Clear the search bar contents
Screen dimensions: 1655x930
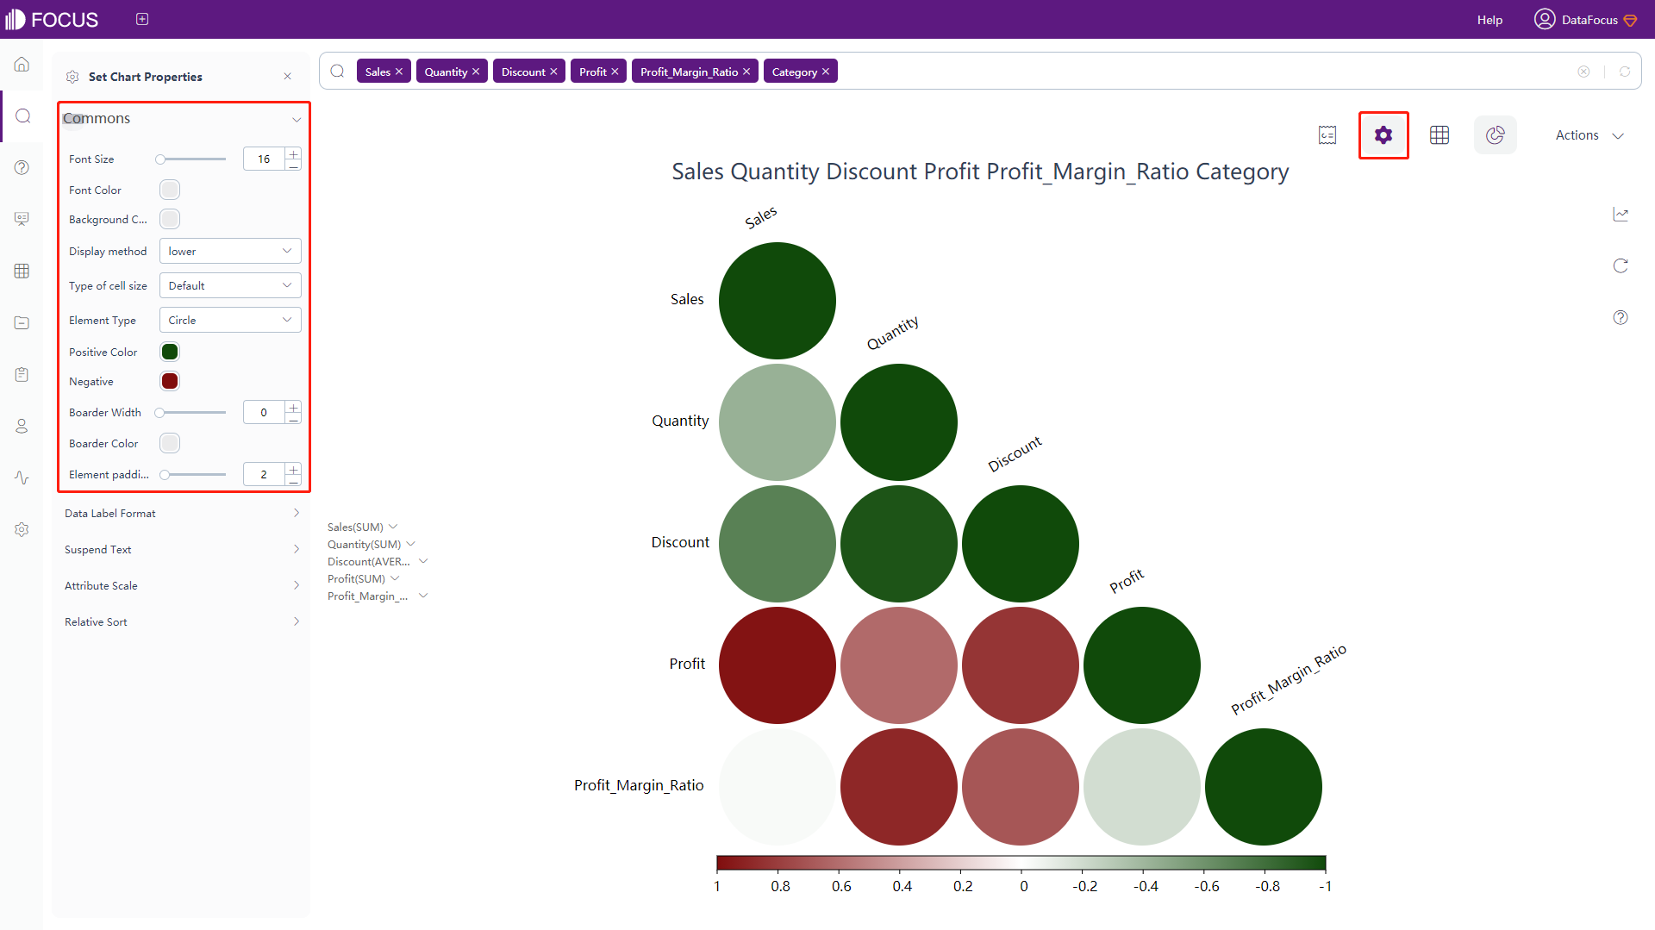(x=1583, y=72)
